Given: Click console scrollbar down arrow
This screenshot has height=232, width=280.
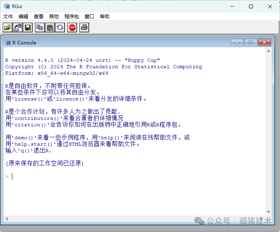Looking at the screenshot, I should point(268,212).
